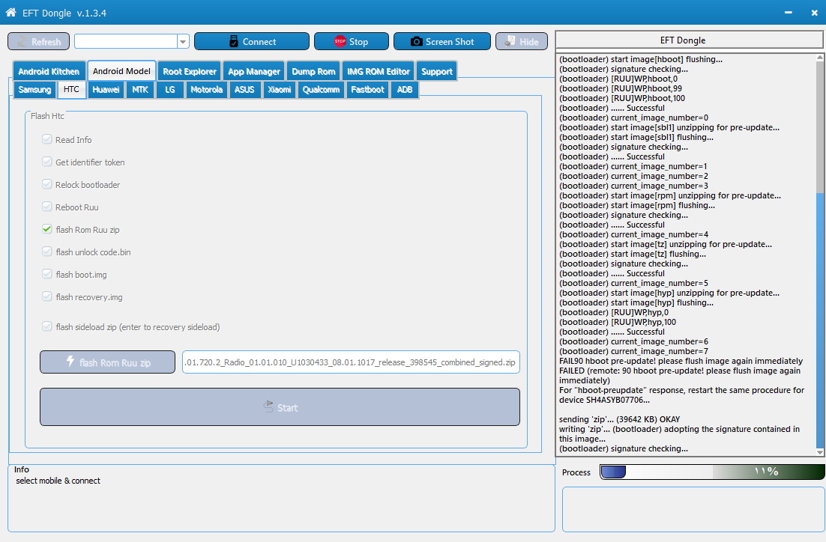826x542 pixels.
Task: Toggle flash boot.img checkbox
Action: (x=47, y=274)
